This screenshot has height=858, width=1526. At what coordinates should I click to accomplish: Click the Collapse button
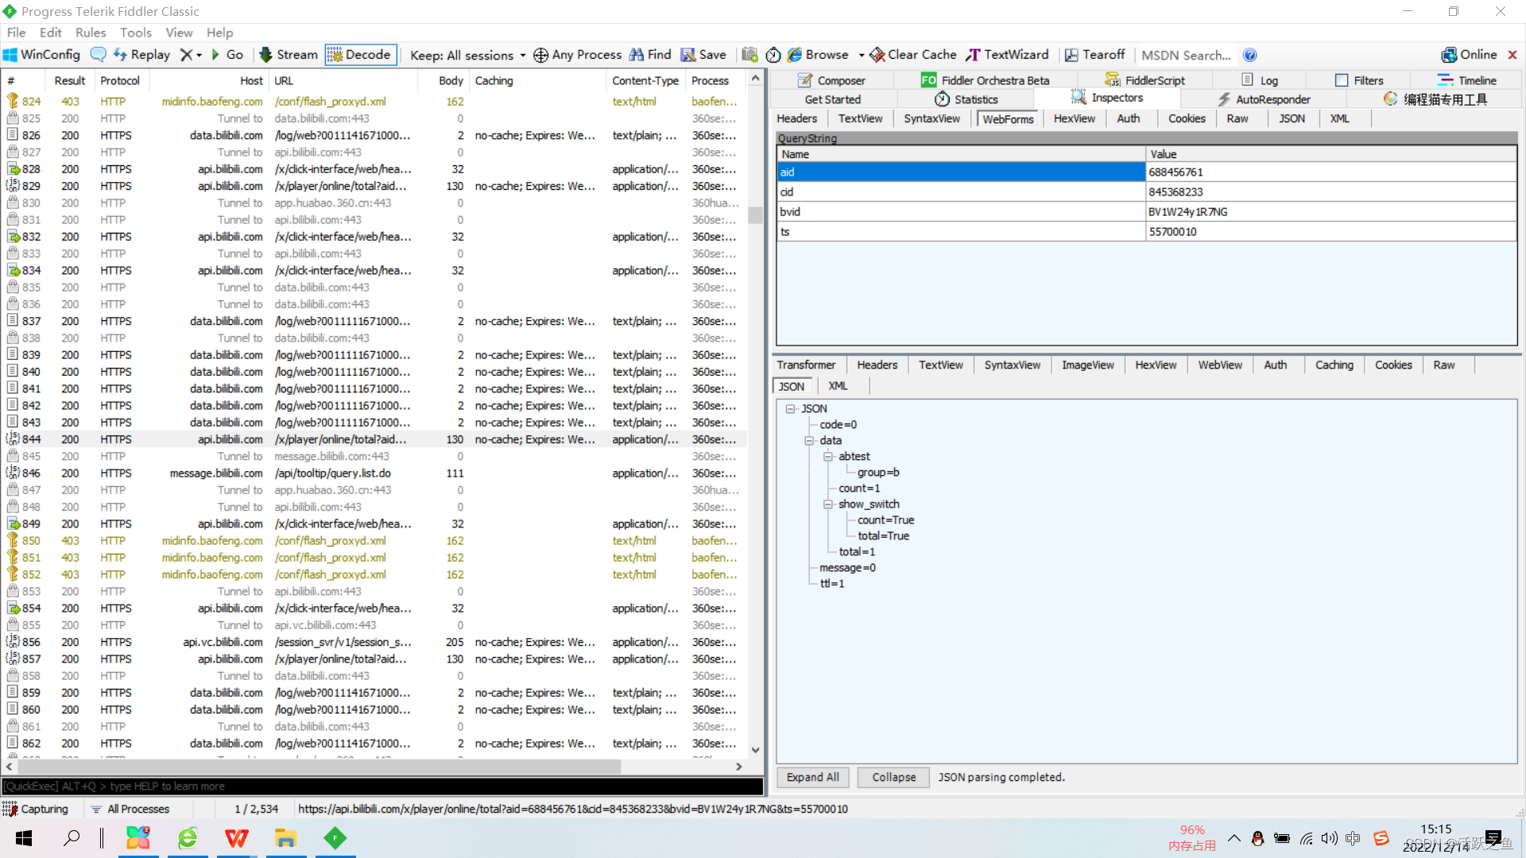tap(893, 777)
